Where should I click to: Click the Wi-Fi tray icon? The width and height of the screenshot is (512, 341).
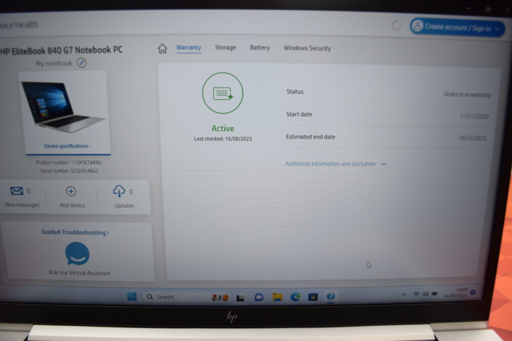pos(416,294)
